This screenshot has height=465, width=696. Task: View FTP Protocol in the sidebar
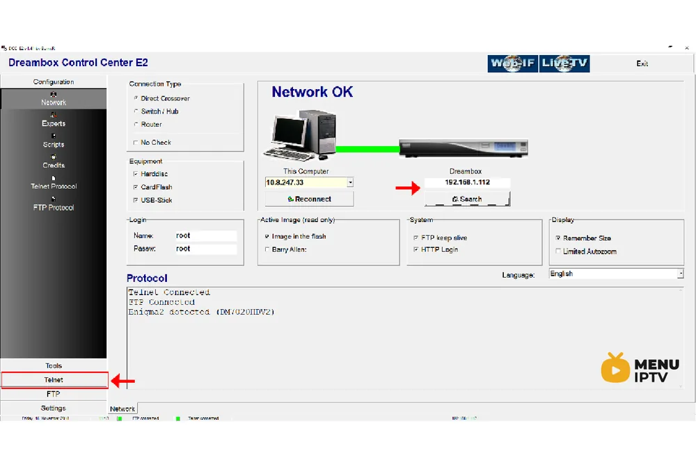(x=54, y=204)
